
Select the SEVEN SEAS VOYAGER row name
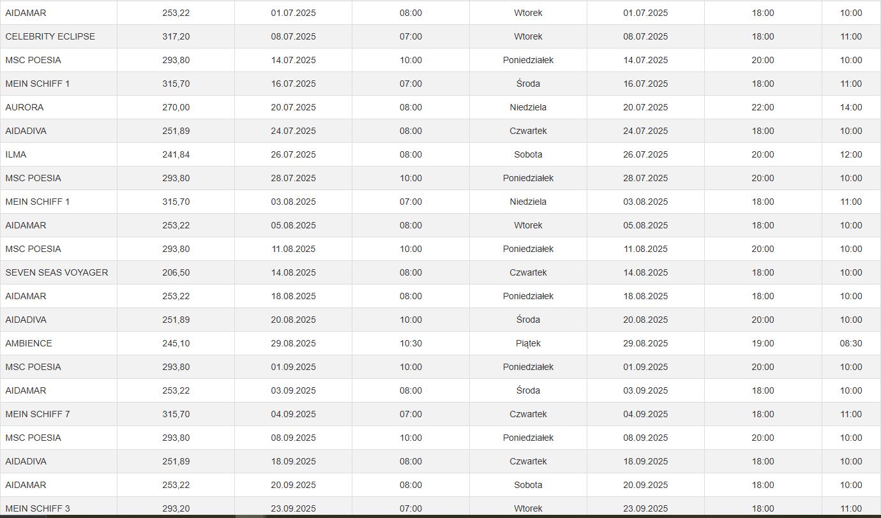(57, 272)
